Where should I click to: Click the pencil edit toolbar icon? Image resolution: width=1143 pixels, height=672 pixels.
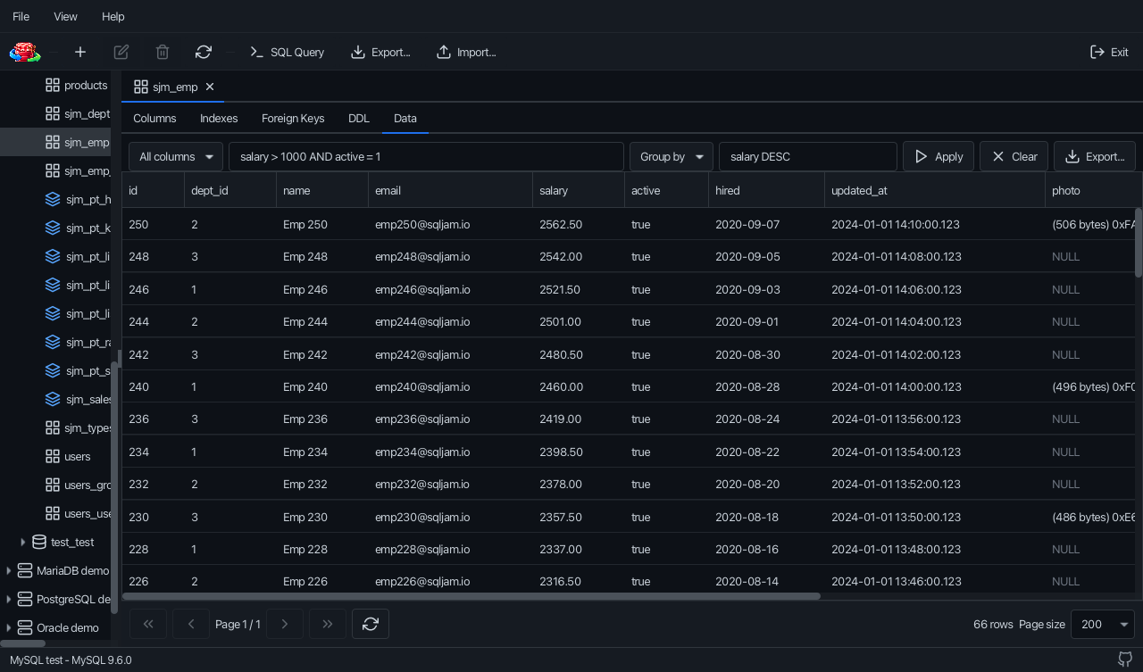(x=121, y=53)
